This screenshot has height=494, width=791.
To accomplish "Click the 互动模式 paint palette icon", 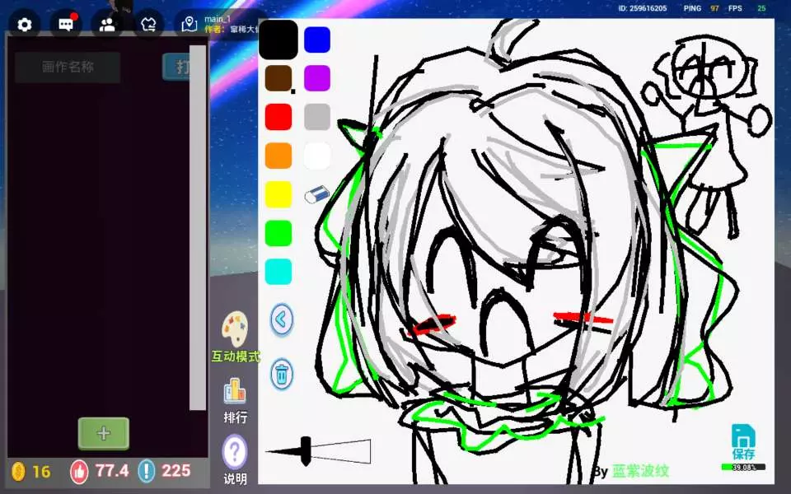I will pyautogui.click(x=235, y=329).
